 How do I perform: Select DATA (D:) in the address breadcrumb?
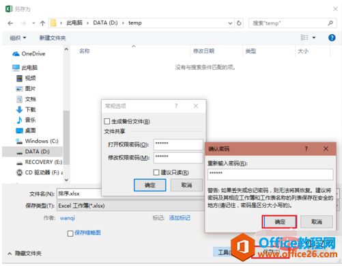[x=105, y=23]
